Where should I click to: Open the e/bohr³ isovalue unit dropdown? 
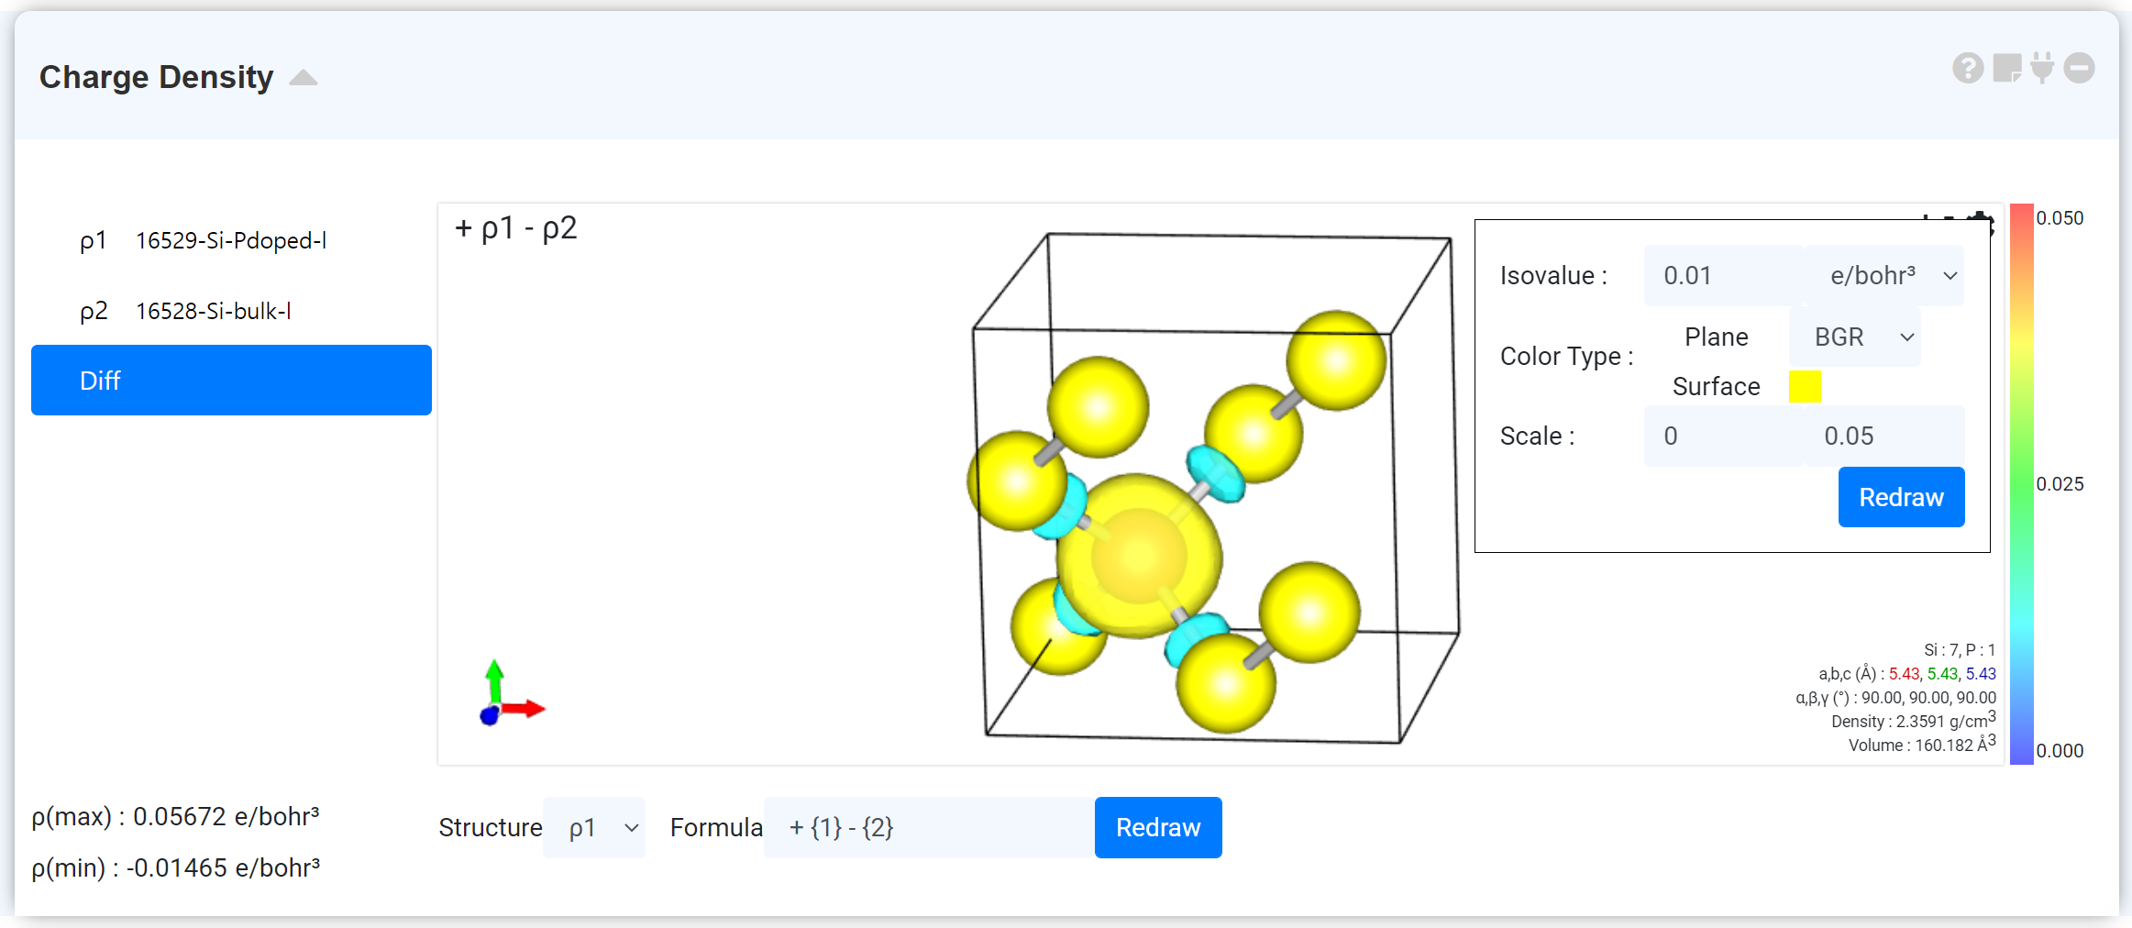tap(1891, 276)
